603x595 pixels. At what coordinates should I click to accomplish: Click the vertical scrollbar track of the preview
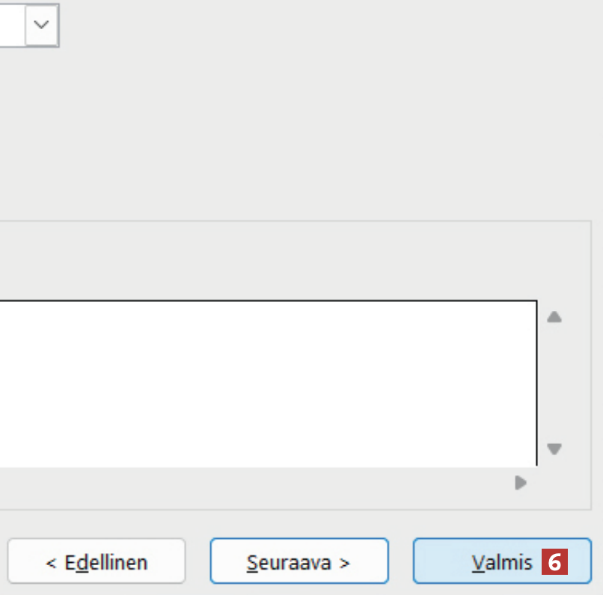(554, 383)
